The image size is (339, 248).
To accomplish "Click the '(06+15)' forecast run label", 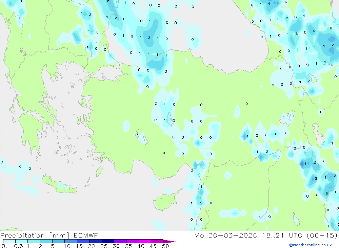I will (322, 235).
